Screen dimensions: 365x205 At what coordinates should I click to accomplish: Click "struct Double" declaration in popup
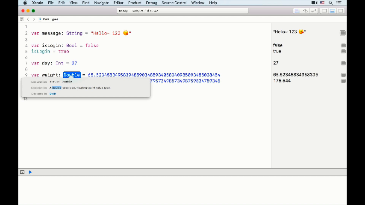[61, 82]
